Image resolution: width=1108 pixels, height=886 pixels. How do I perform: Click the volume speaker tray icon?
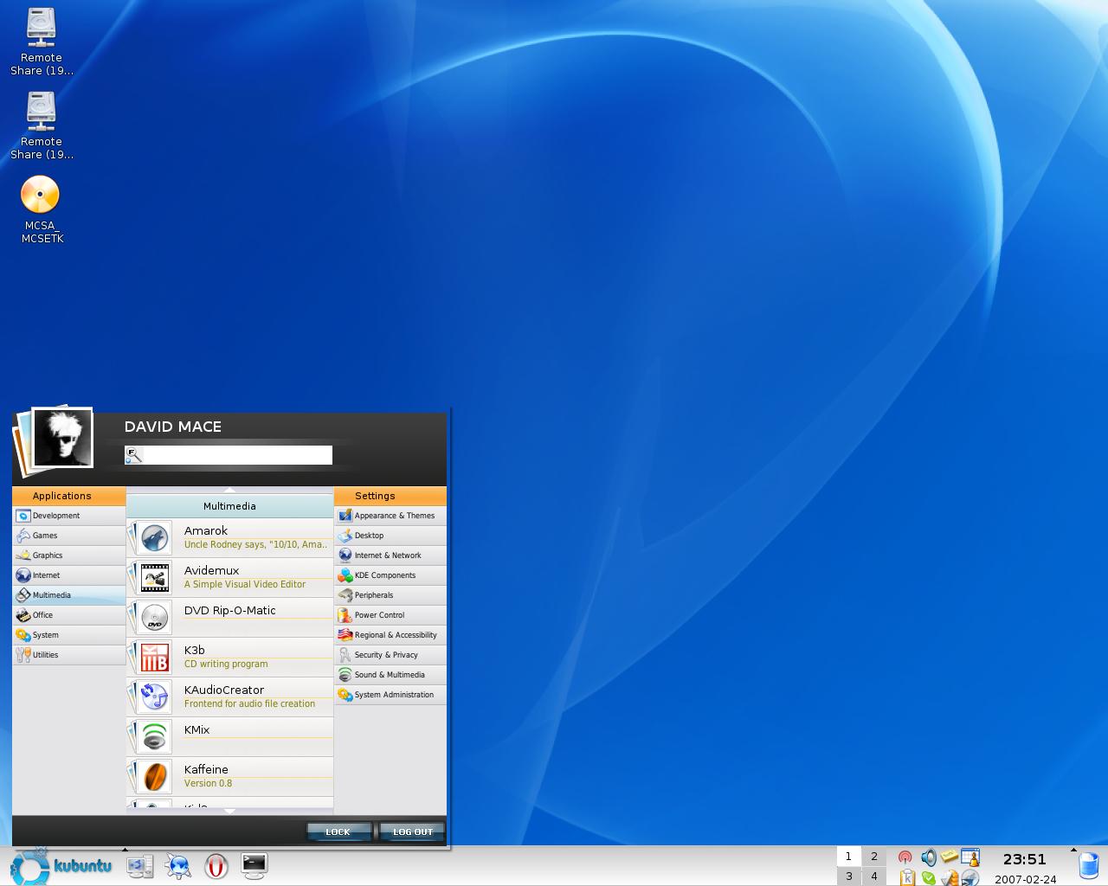928,857
